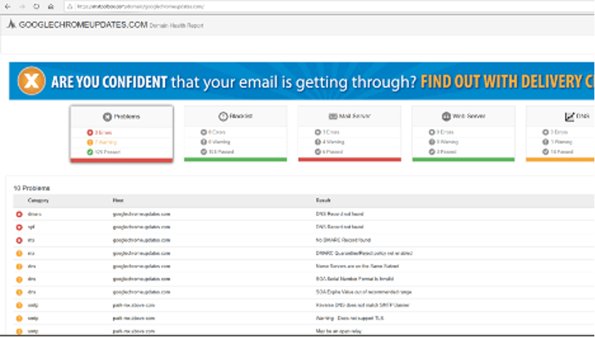Select the Problems summary tab
Viewport: 595px width, 337px height.
tap(121, 134)
